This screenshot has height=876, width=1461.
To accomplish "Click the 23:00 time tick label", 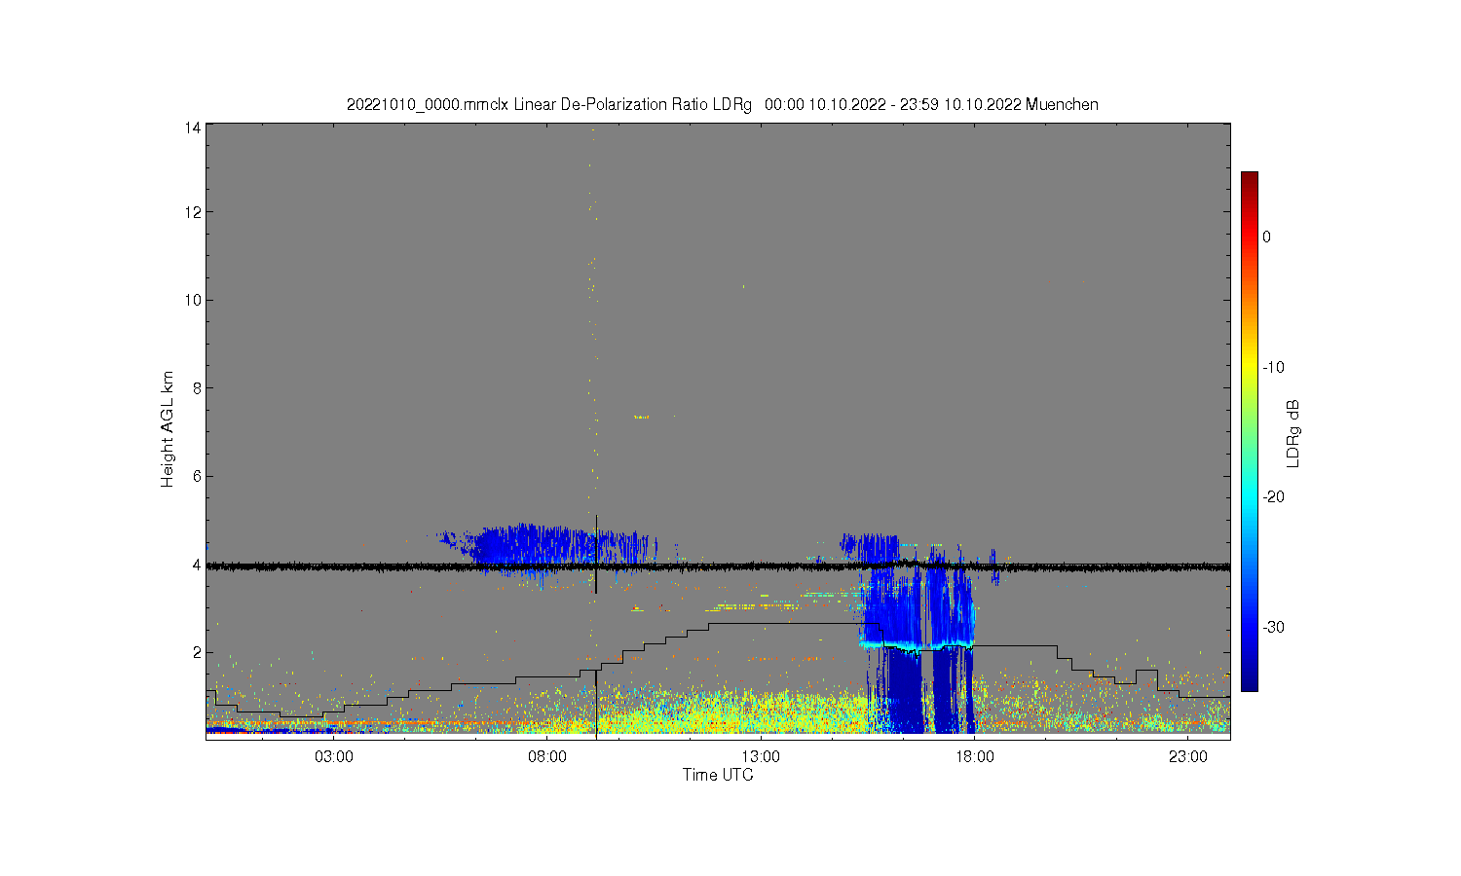I will point(1188,756).
